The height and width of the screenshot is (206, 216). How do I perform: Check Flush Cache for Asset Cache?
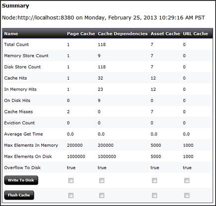(154, 196)
